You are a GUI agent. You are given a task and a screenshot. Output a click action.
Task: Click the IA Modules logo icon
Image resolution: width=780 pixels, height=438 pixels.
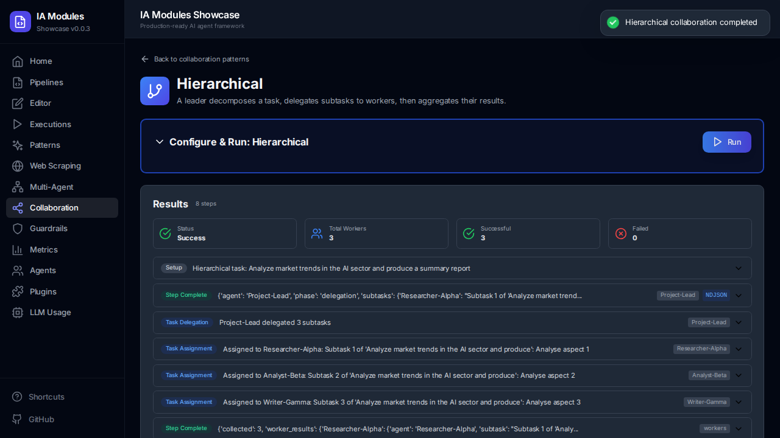(x=20, y=21)
